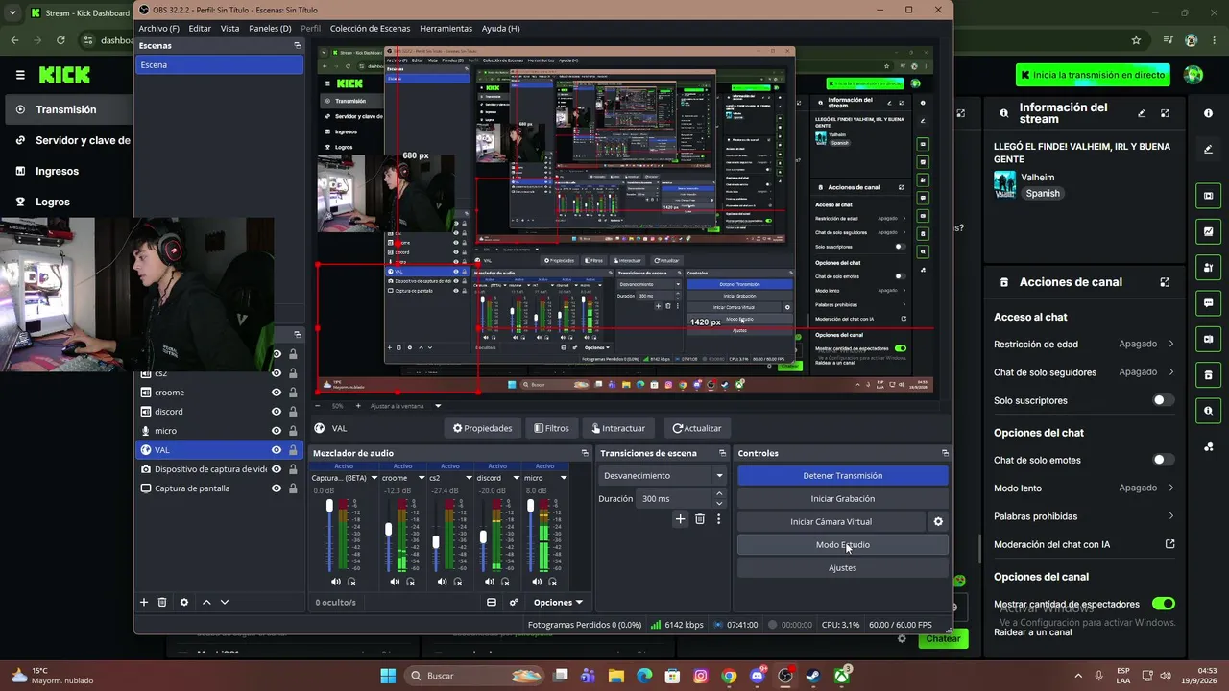The height and width of the screenshot is (691, 1229).
Task: Open the Archivo (F) menu in OBS
Action: pos(159,29)
